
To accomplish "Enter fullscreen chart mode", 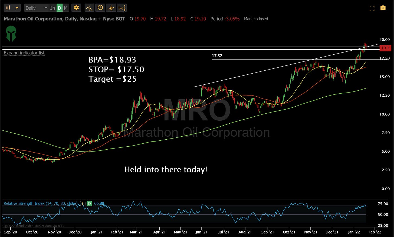I will pos(372,8).
